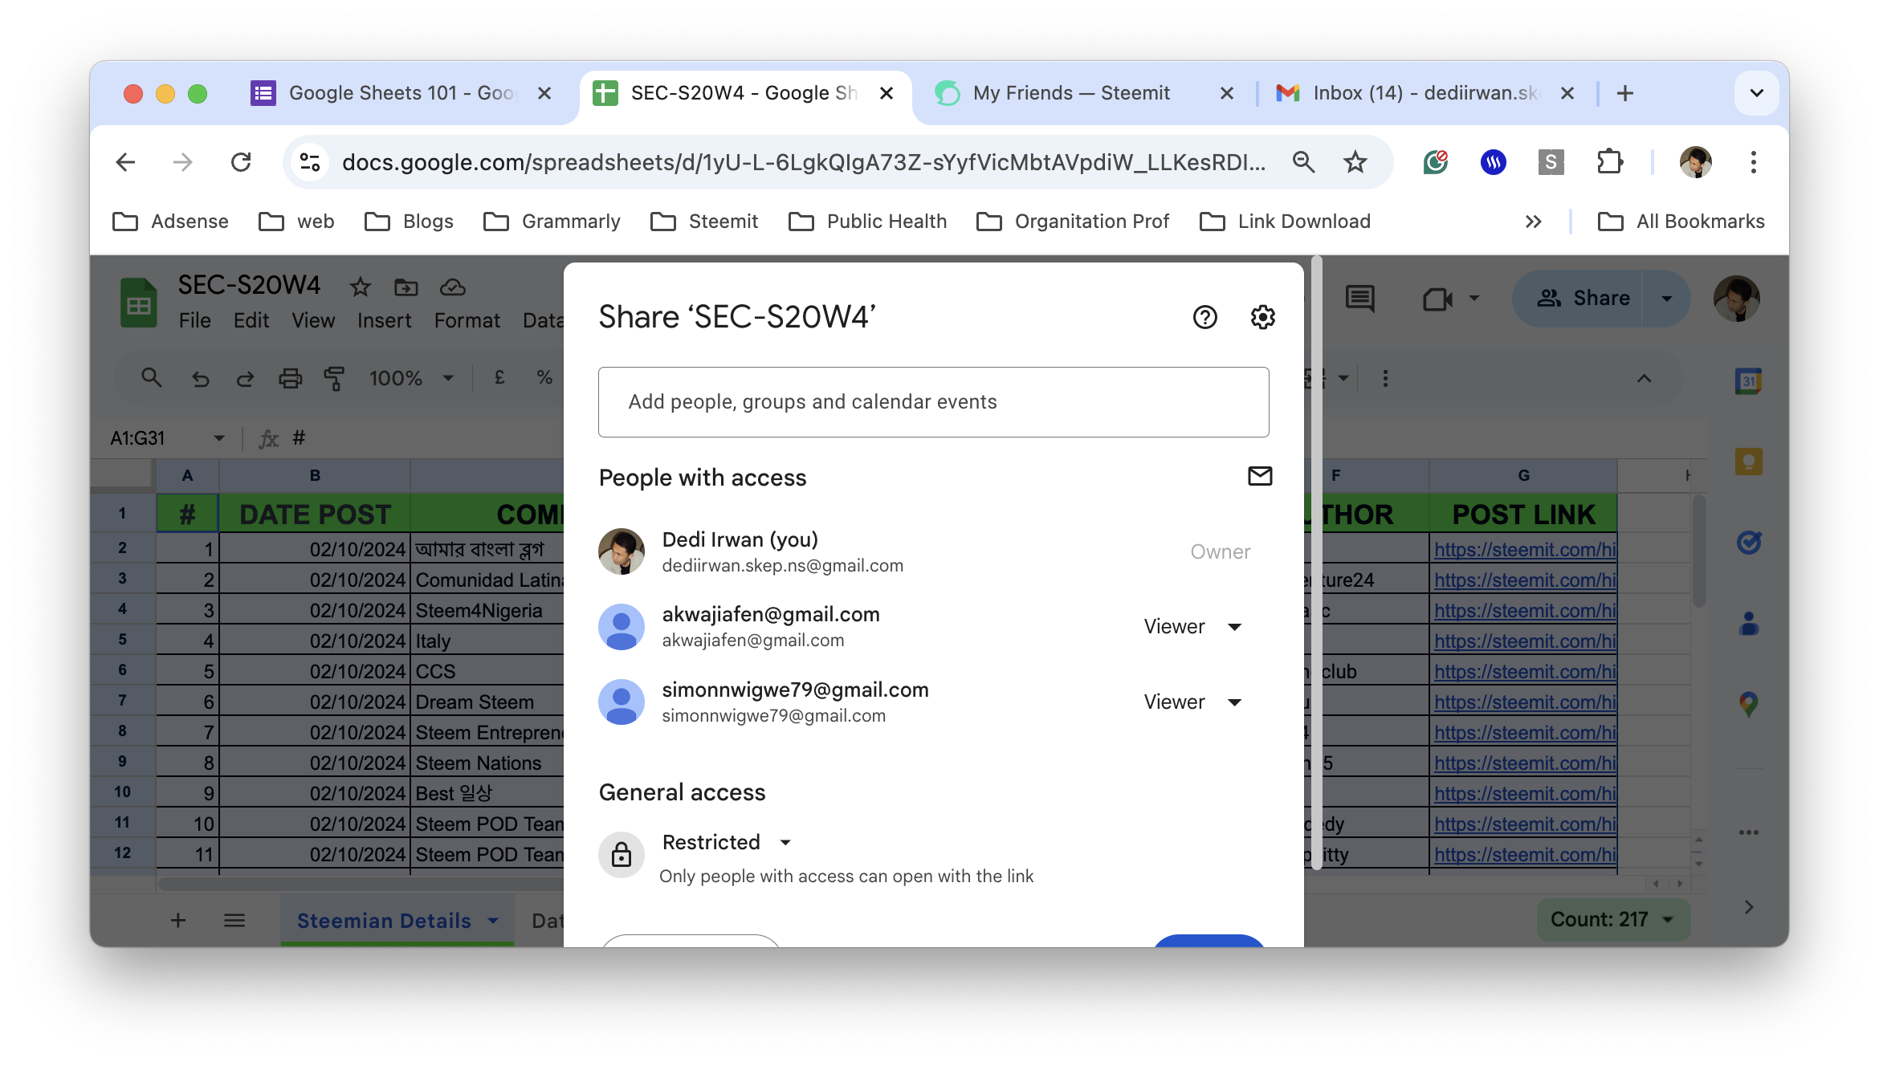The image size is (1879, 1066).
Task: Open Google Keep in the side panel
Action: click(1748, 462)
